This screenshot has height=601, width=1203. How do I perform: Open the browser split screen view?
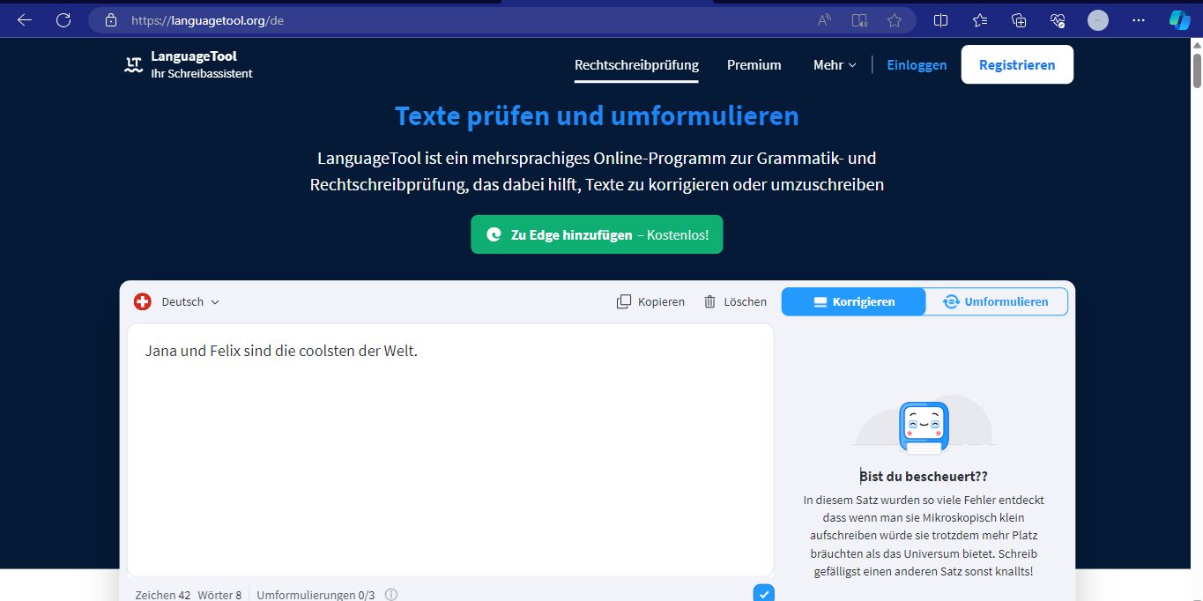click(x=941, y=20)
